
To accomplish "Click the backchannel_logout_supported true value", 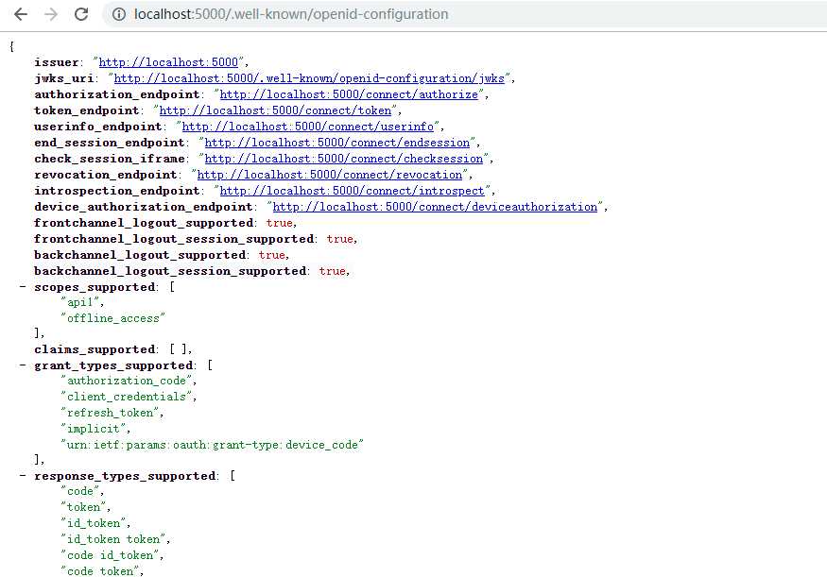I will pyautogui.click(x=271, y=255).
